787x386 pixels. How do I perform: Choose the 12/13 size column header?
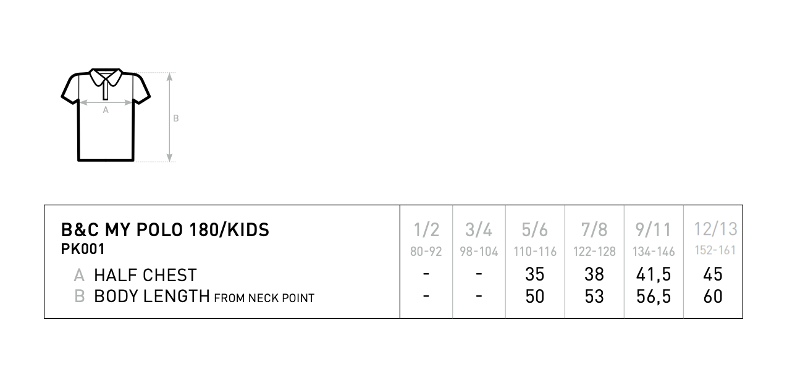point(715,229)
